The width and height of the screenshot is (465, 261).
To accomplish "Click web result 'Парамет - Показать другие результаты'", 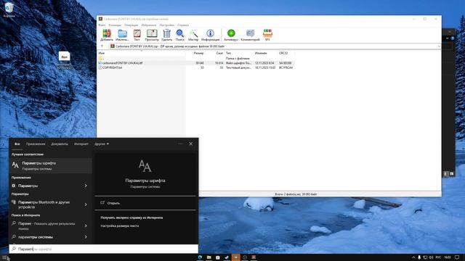I will [46, 225].
